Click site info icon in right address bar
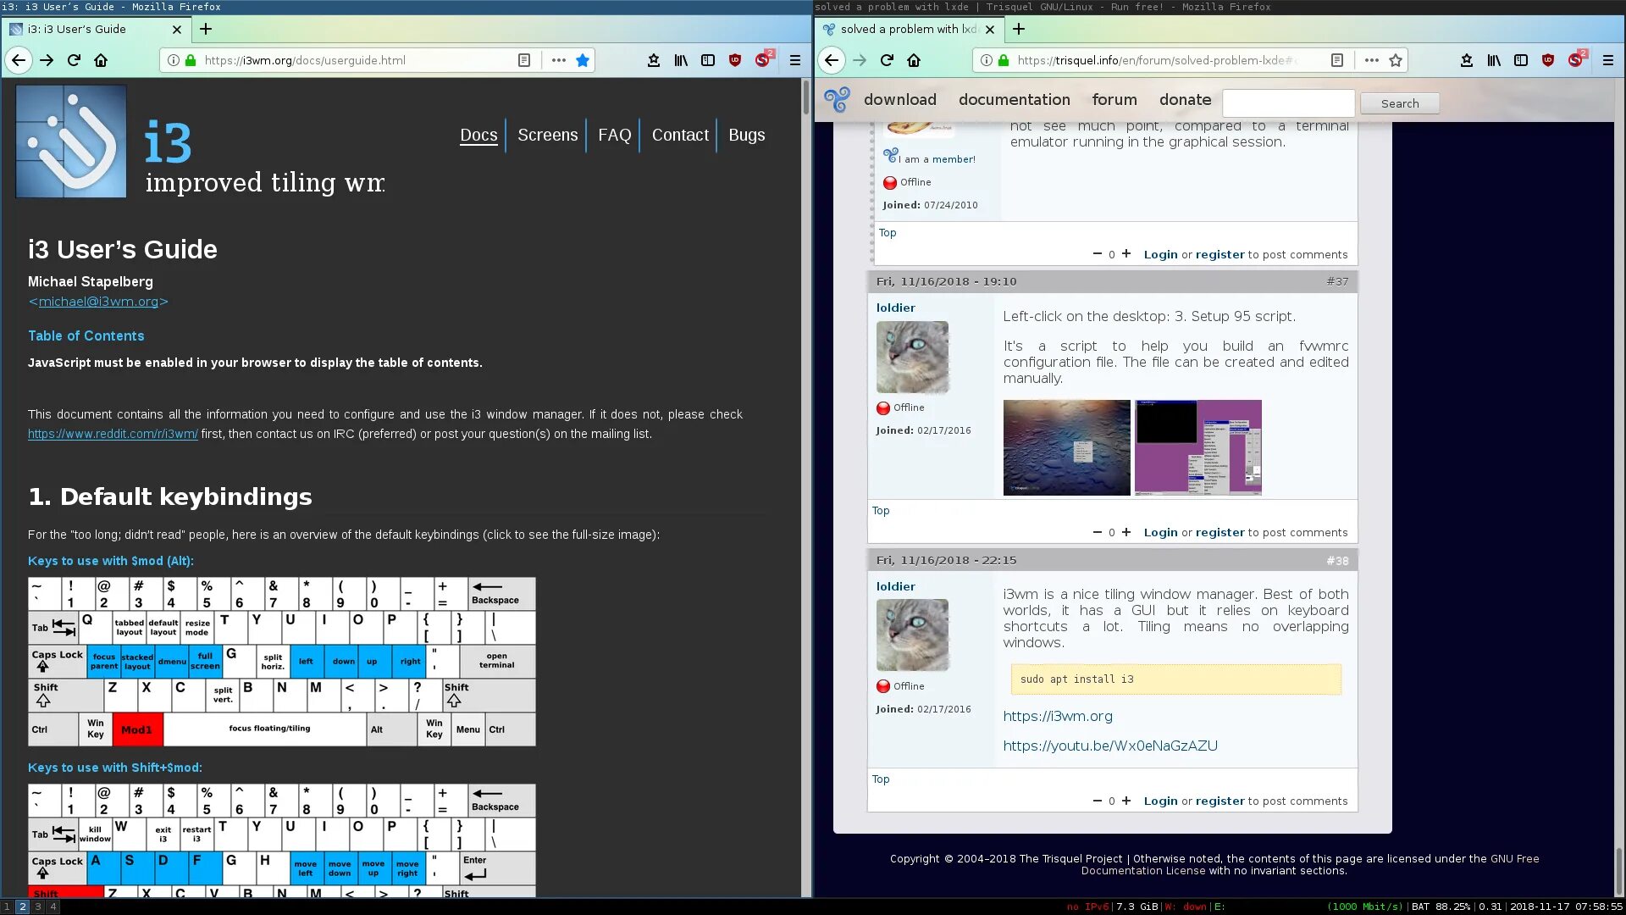The image size is (1626, 915). coord(986,60)
